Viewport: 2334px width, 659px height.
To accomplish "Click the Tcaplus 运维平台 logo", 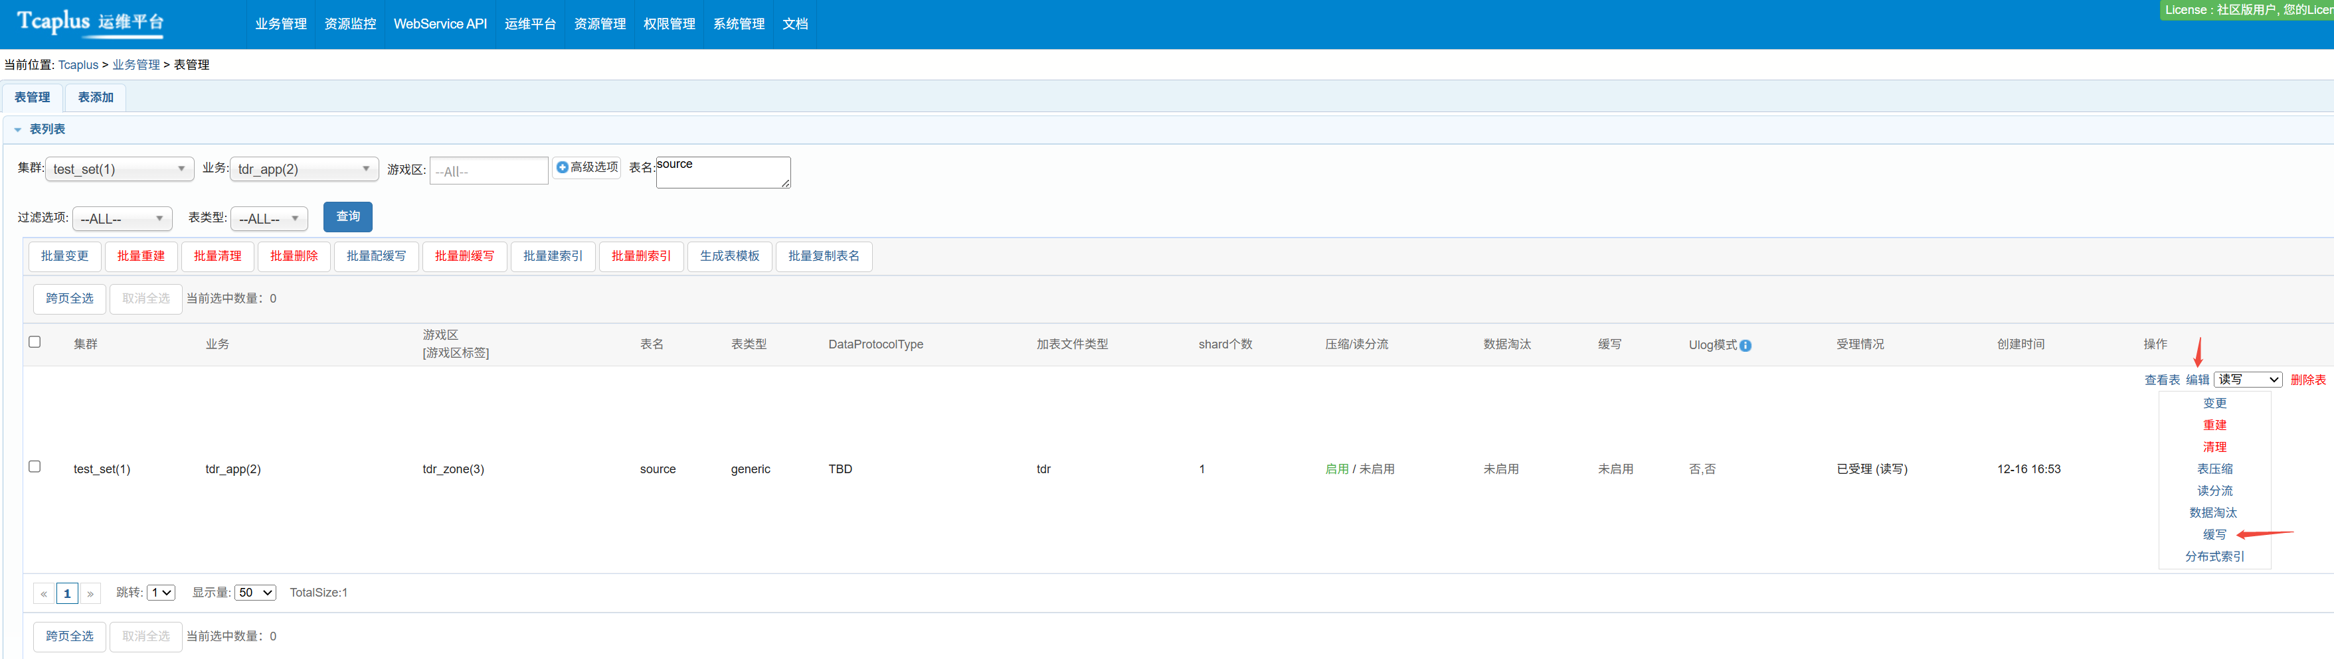I will click(90, 22).
